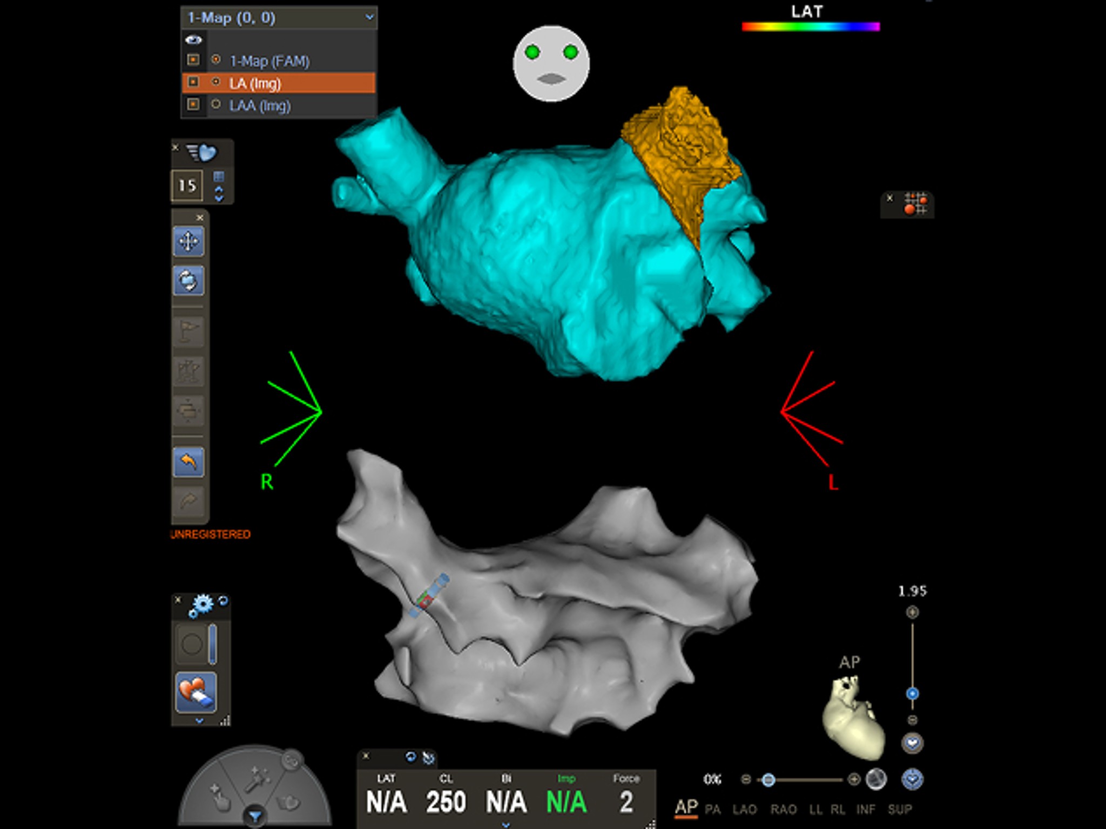The image size is (1106, 829).
Task: Select the rotate map tool icon
Action: pyautogui.click(x=188, y=280)
